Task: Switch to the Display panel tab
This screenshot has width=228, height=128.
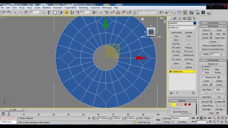Action: click(x=189, y=18)
